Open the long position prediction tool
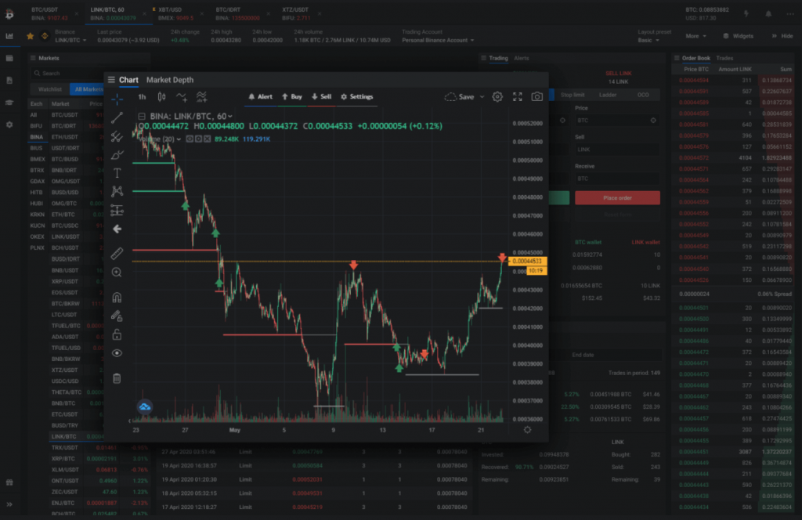Image resolution: width=802 pixels, height=520 pixels. 117,210
